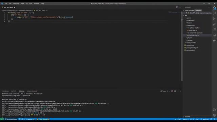
Task: Open the Edit menu
Action: [x=10, y=4]
